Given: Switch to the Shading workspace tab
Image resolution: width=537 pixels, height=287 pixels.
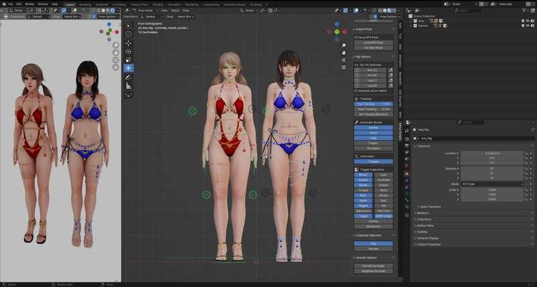Looking at the screenshot, I should click(x=158, y=5).
